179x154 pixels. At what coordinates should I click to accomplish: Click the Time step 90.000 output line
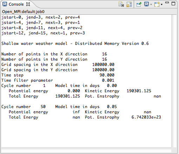[58, 75]
